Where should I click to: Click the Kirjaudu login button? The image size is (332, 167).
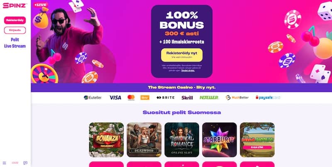pyautogui.click(x=15, y=30)
